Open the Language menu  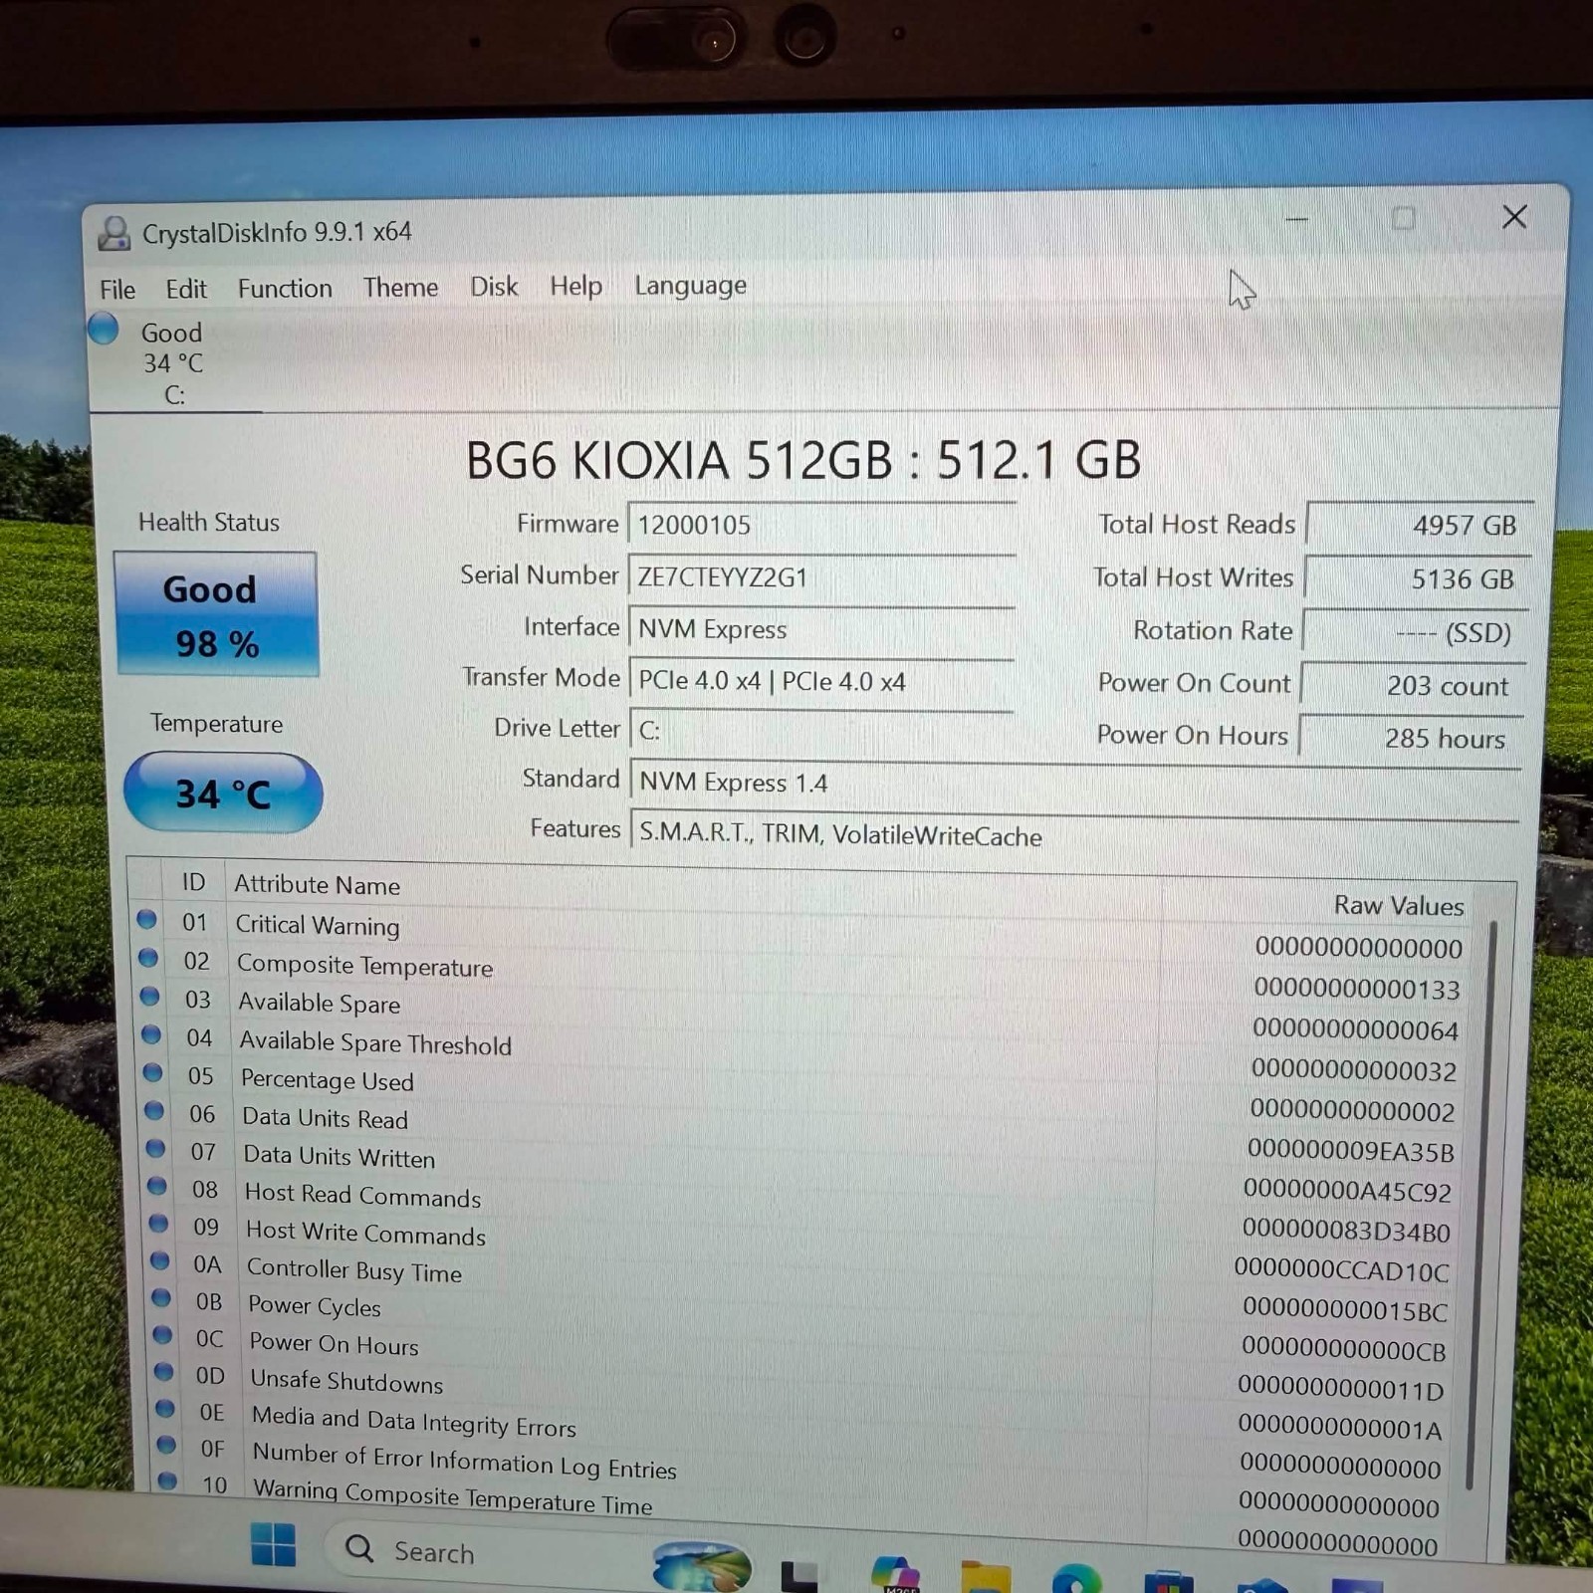pyautogui.click(x=690, y=286)
